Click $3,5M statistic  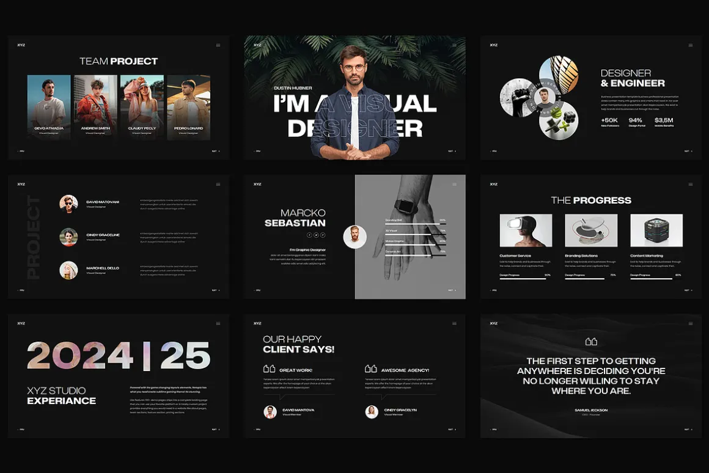click(664, 120)
